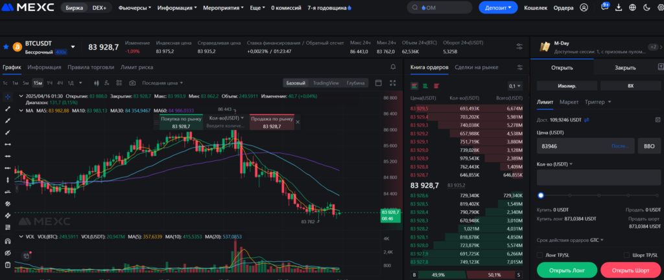The height and width of the screenshot is (280, 664).
Task: Switch chart to Глубина view
Action: coord(355,83)
